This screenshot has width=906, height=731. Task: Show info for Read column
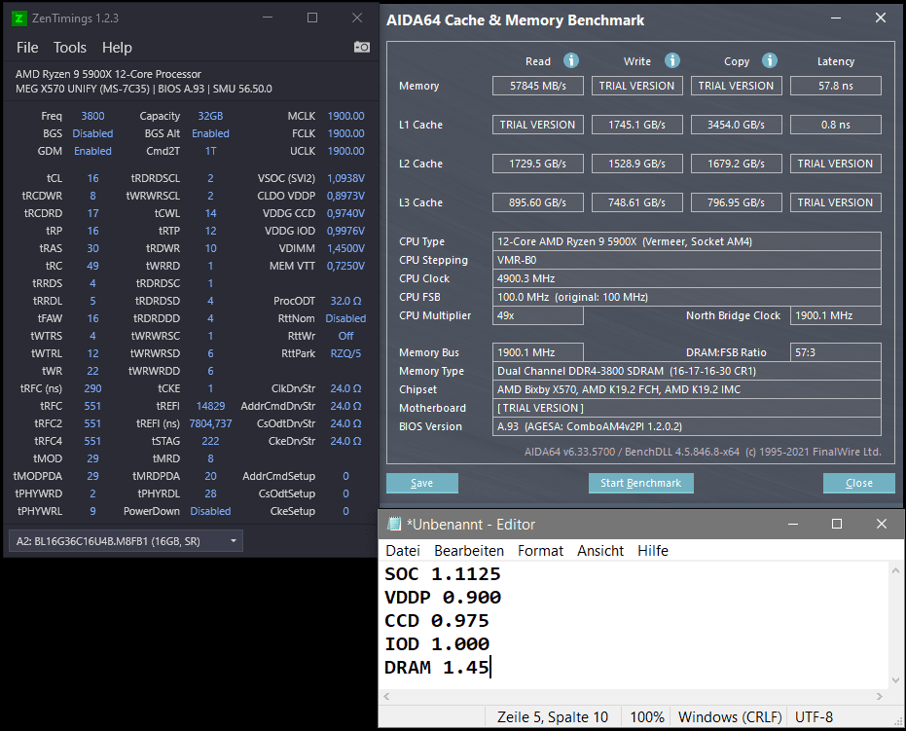(x=571, y=60)
